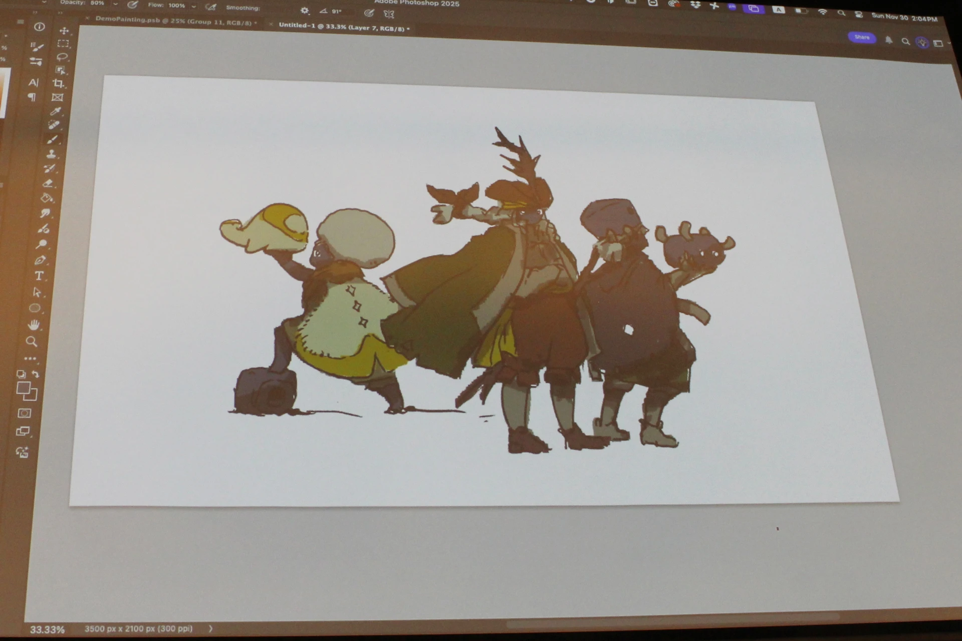The image size is (962, 641).
Task: Swap foreground and background colors
Action: coord(36,374)
